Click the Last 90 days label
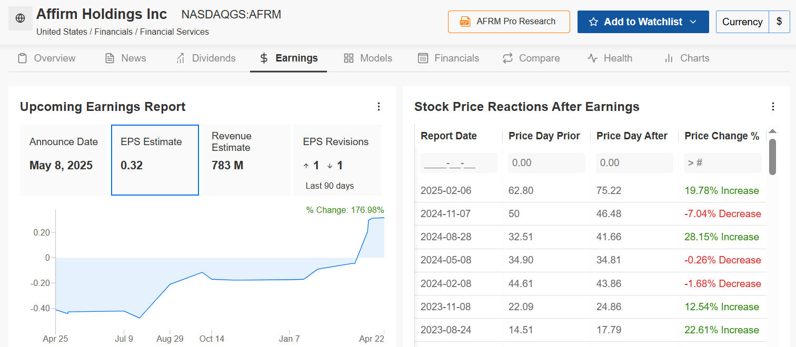Viewport: 796px width, 347px height. [330, 186]
